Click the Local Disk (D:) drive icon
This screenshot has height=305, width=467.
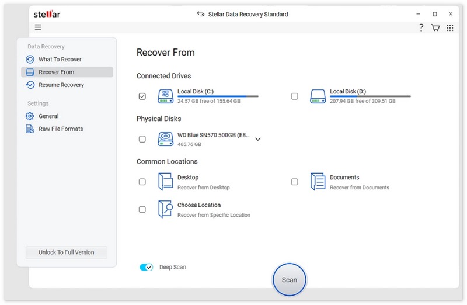[318, 96]
